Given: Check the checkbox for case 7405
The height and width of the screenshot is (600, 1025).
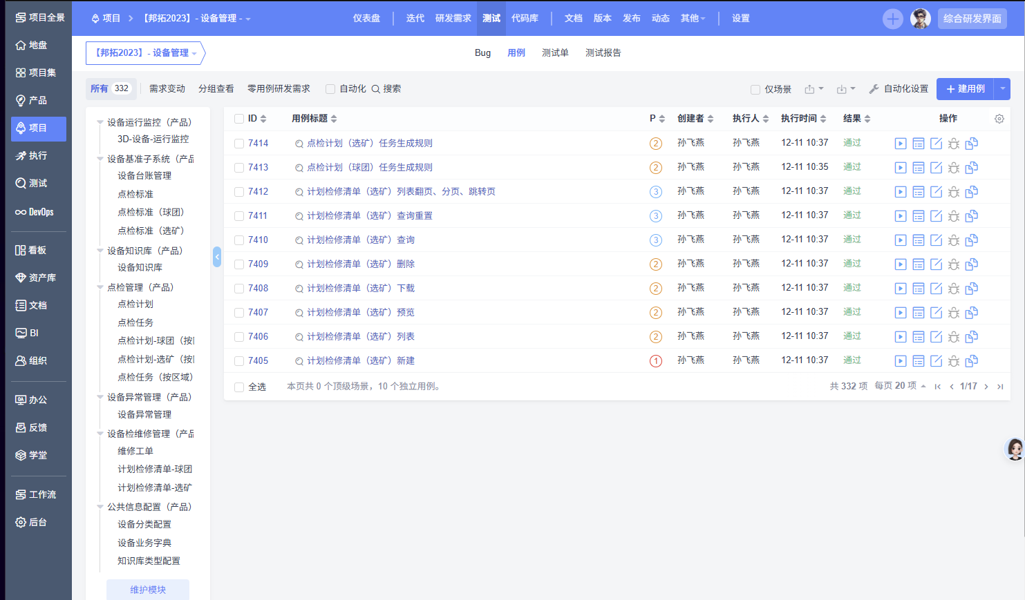Looking at the screenshot, I should (239, 361).
